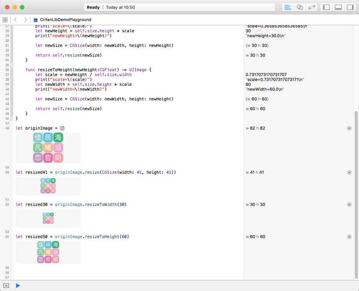
Task: Click line number 48 in gutter
Action: click(7, 128)
